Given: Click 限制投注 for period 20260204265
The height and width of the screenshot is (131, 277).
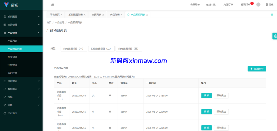Looking at the screenshot, I should click(221, 112).
